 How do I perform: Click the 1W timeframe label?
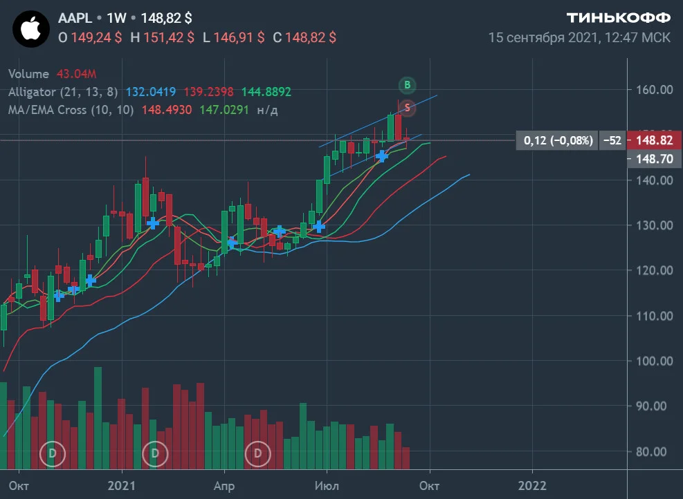click(116, 18)
